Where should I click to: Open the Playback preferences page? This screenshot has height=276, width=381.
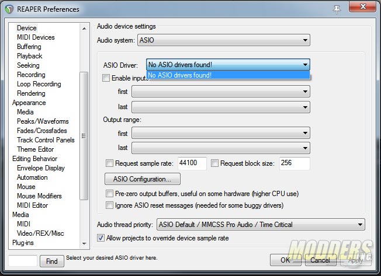(x=29, y=56)
